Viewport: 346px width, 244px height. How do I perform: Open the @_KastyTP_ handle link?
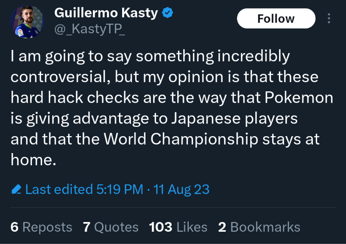tap(89, 29)
